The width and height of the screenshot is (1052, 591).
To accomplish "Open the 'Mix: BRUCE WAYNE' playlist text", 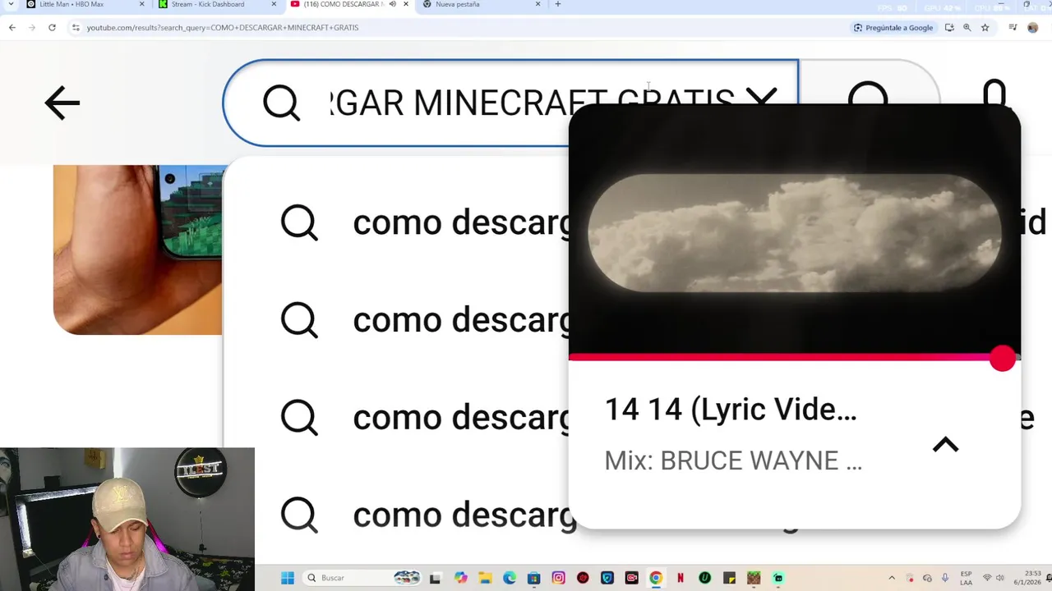I will [732, 460].
